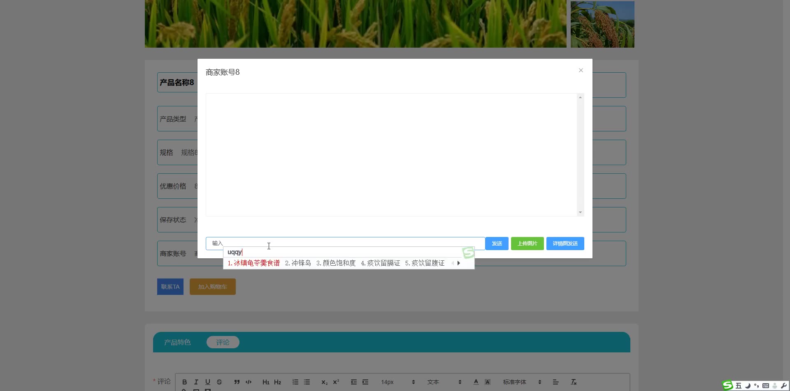Image resolution: width=790 pixels, height=391 pixels.
Task: Insert a code block in comment editor
Action: (249, 382)
